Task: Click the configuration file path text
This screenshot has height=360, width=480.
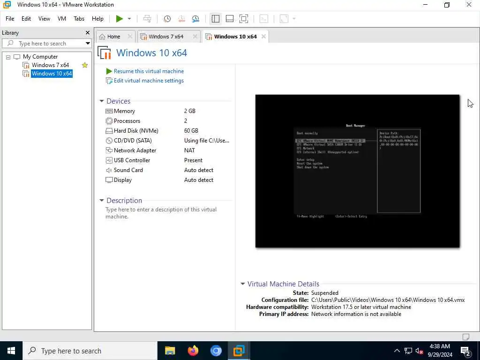Action: (388, 300)
